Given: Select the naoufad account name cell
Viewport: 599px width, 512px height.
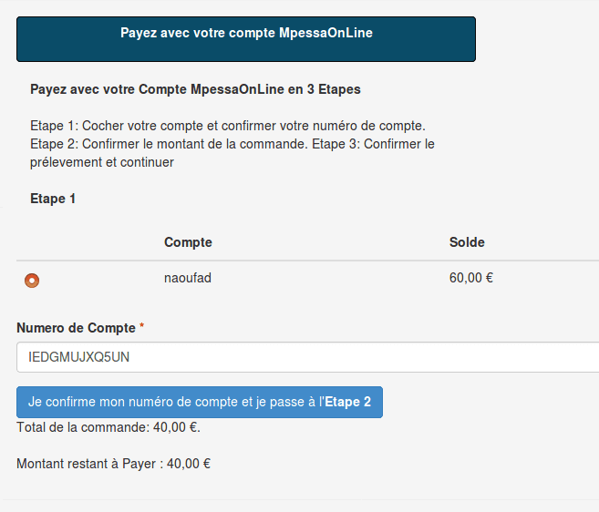Looking at the screenshot, I should [188, 278].
